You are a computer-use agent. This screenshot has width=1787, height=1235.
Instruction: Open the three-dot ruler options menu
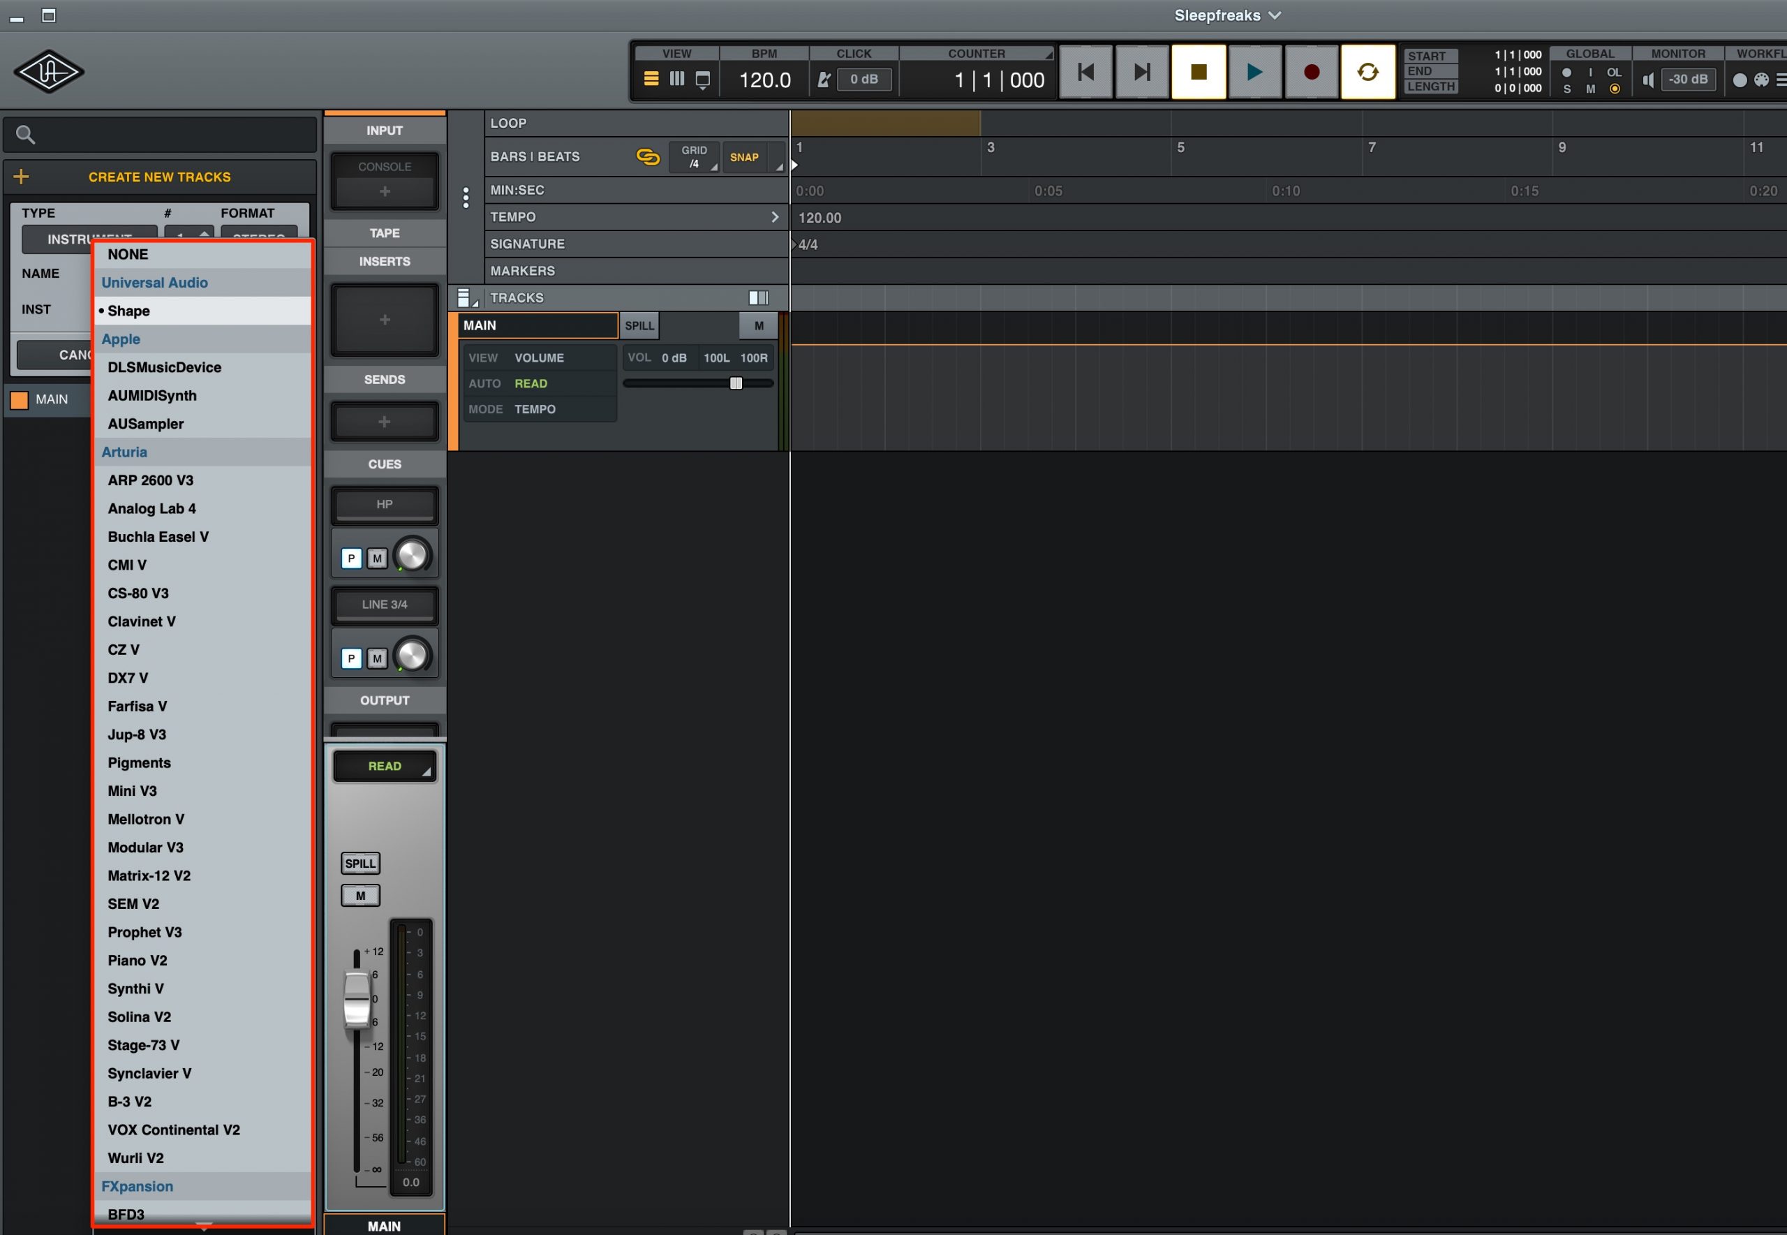466,198
